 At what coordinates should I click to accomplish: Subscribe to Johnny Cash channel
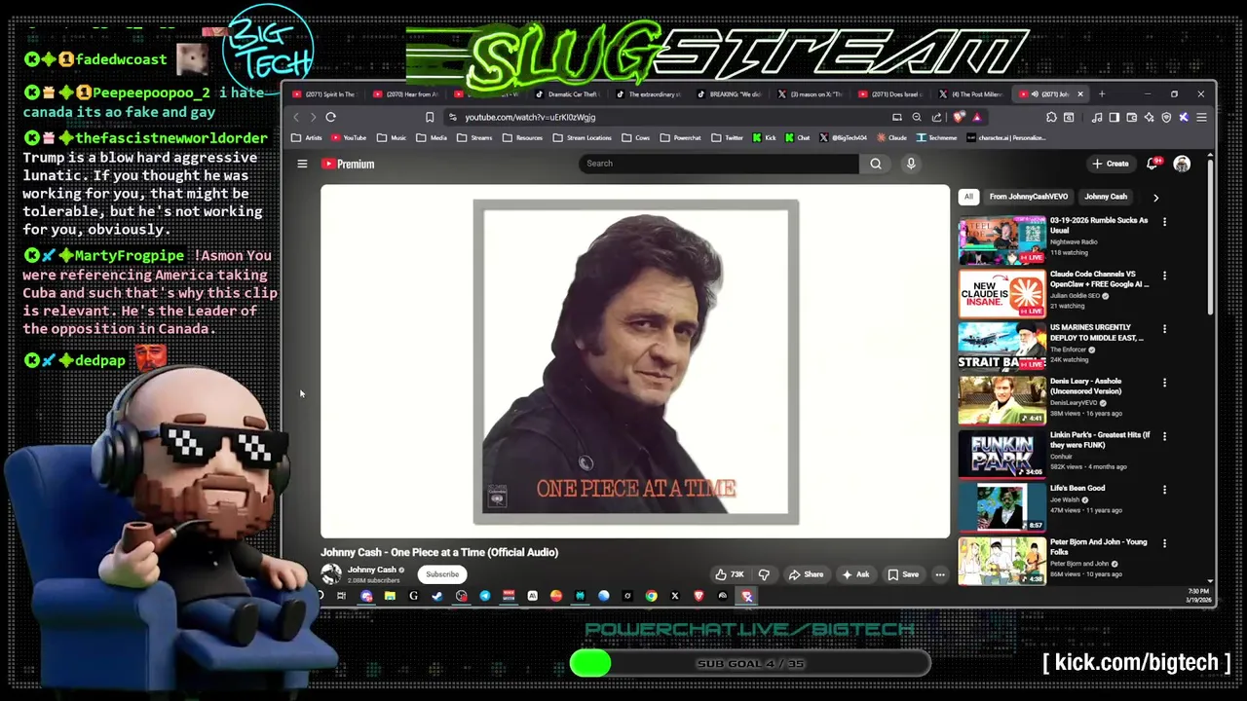(442, 574)
